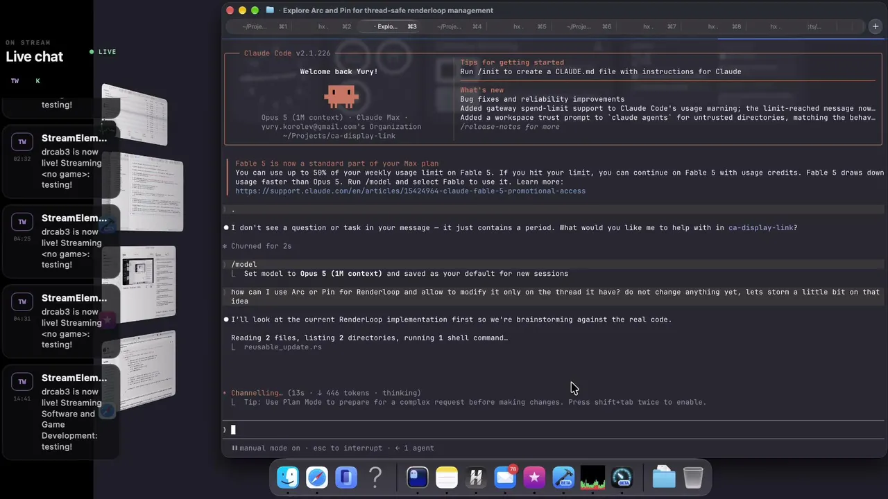This screenshot has width=888, height=499.
Task: Click the "Churned for 2s" line
Action: [x=257, y=246]
